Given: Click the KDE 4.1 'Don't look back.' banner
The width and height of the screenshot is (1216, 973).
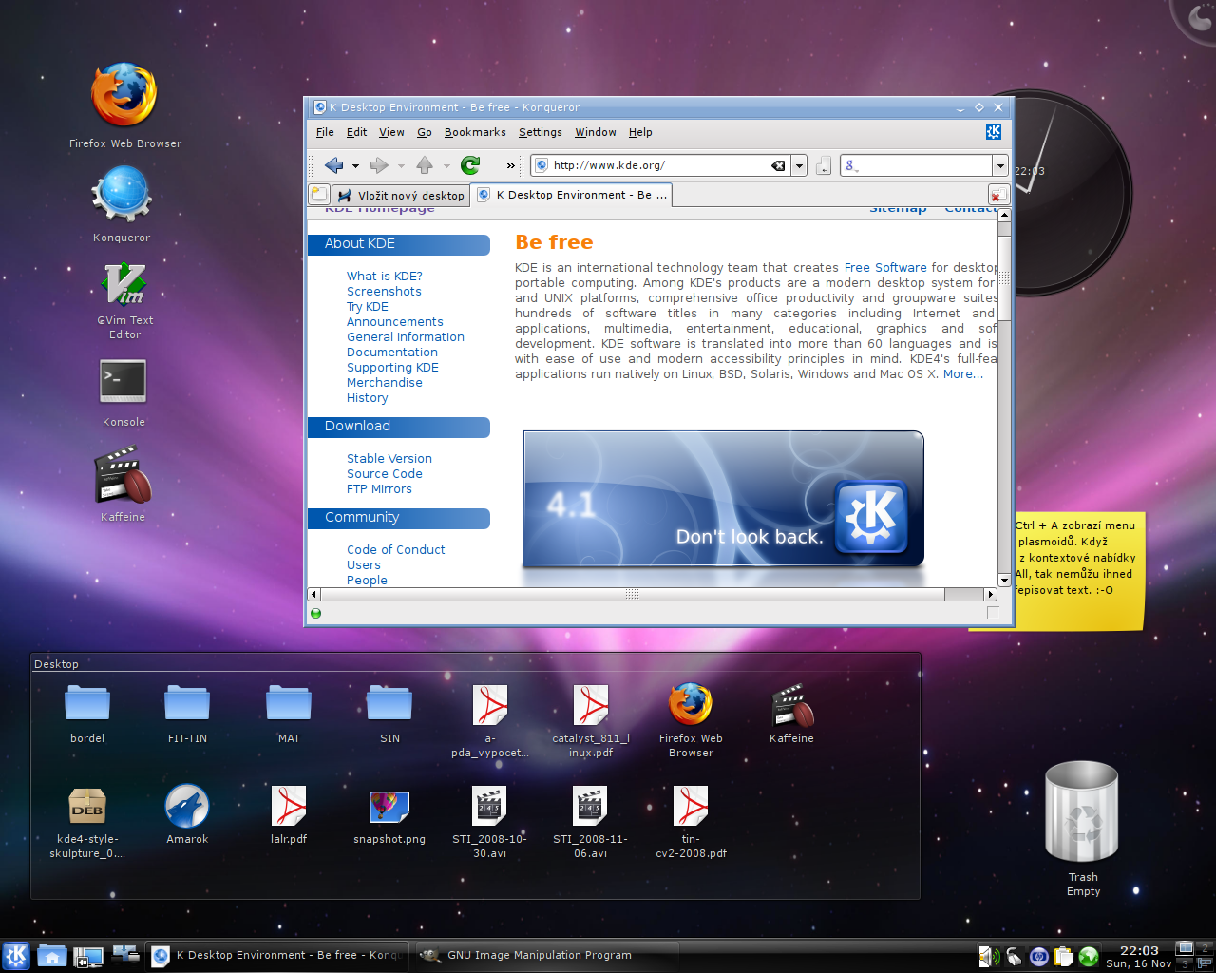Looking at the screenshot, I should click(x=723, y=499).
